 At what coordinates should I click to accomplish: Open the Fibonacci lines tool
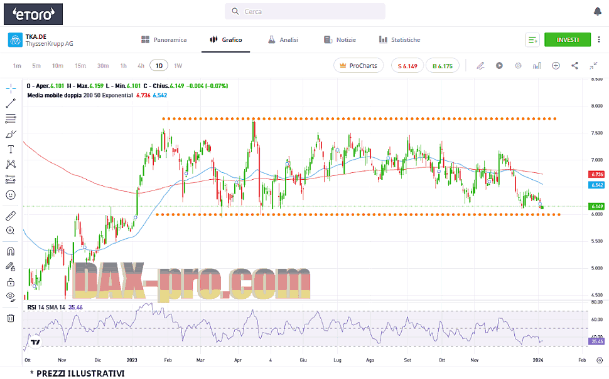coord(11,118)
